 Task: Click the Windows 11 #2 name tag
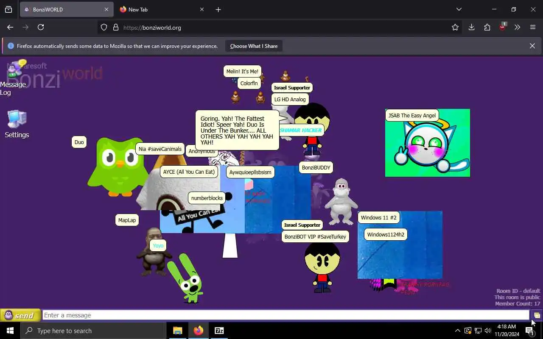tap(379, 217)
